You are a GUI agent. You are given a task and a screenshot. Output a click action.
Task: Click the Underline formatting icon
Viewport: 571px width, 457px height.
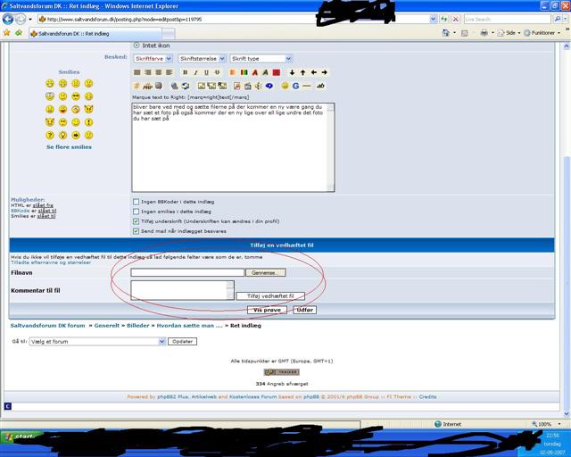click(x=206, y=72)
